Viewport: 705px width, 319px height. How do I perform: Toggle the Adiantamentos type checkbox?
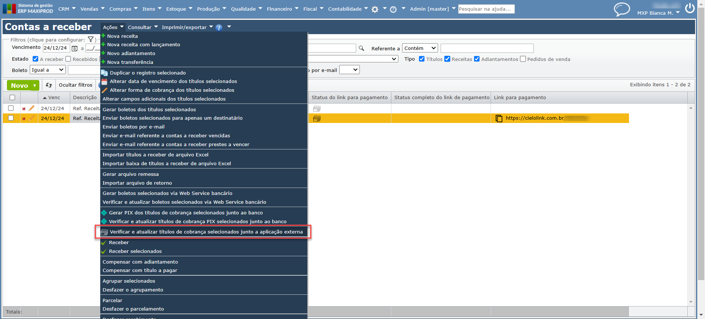[x=477, y=59]
